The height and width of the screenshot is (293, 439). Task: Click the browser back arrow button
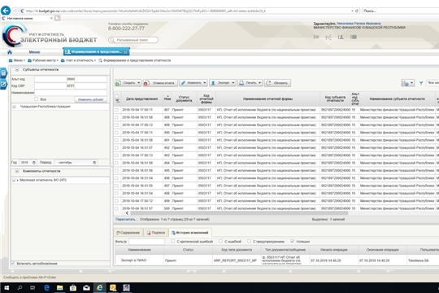tap(6, 11)
